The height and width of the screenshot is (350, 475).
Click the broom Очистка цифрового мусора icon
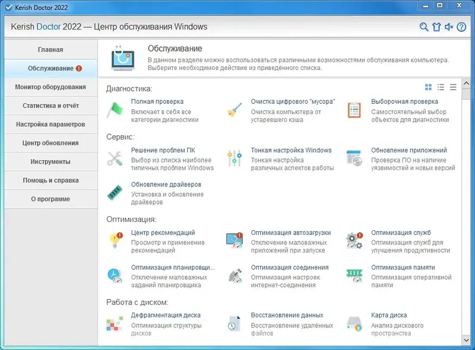tap(235, 110)
